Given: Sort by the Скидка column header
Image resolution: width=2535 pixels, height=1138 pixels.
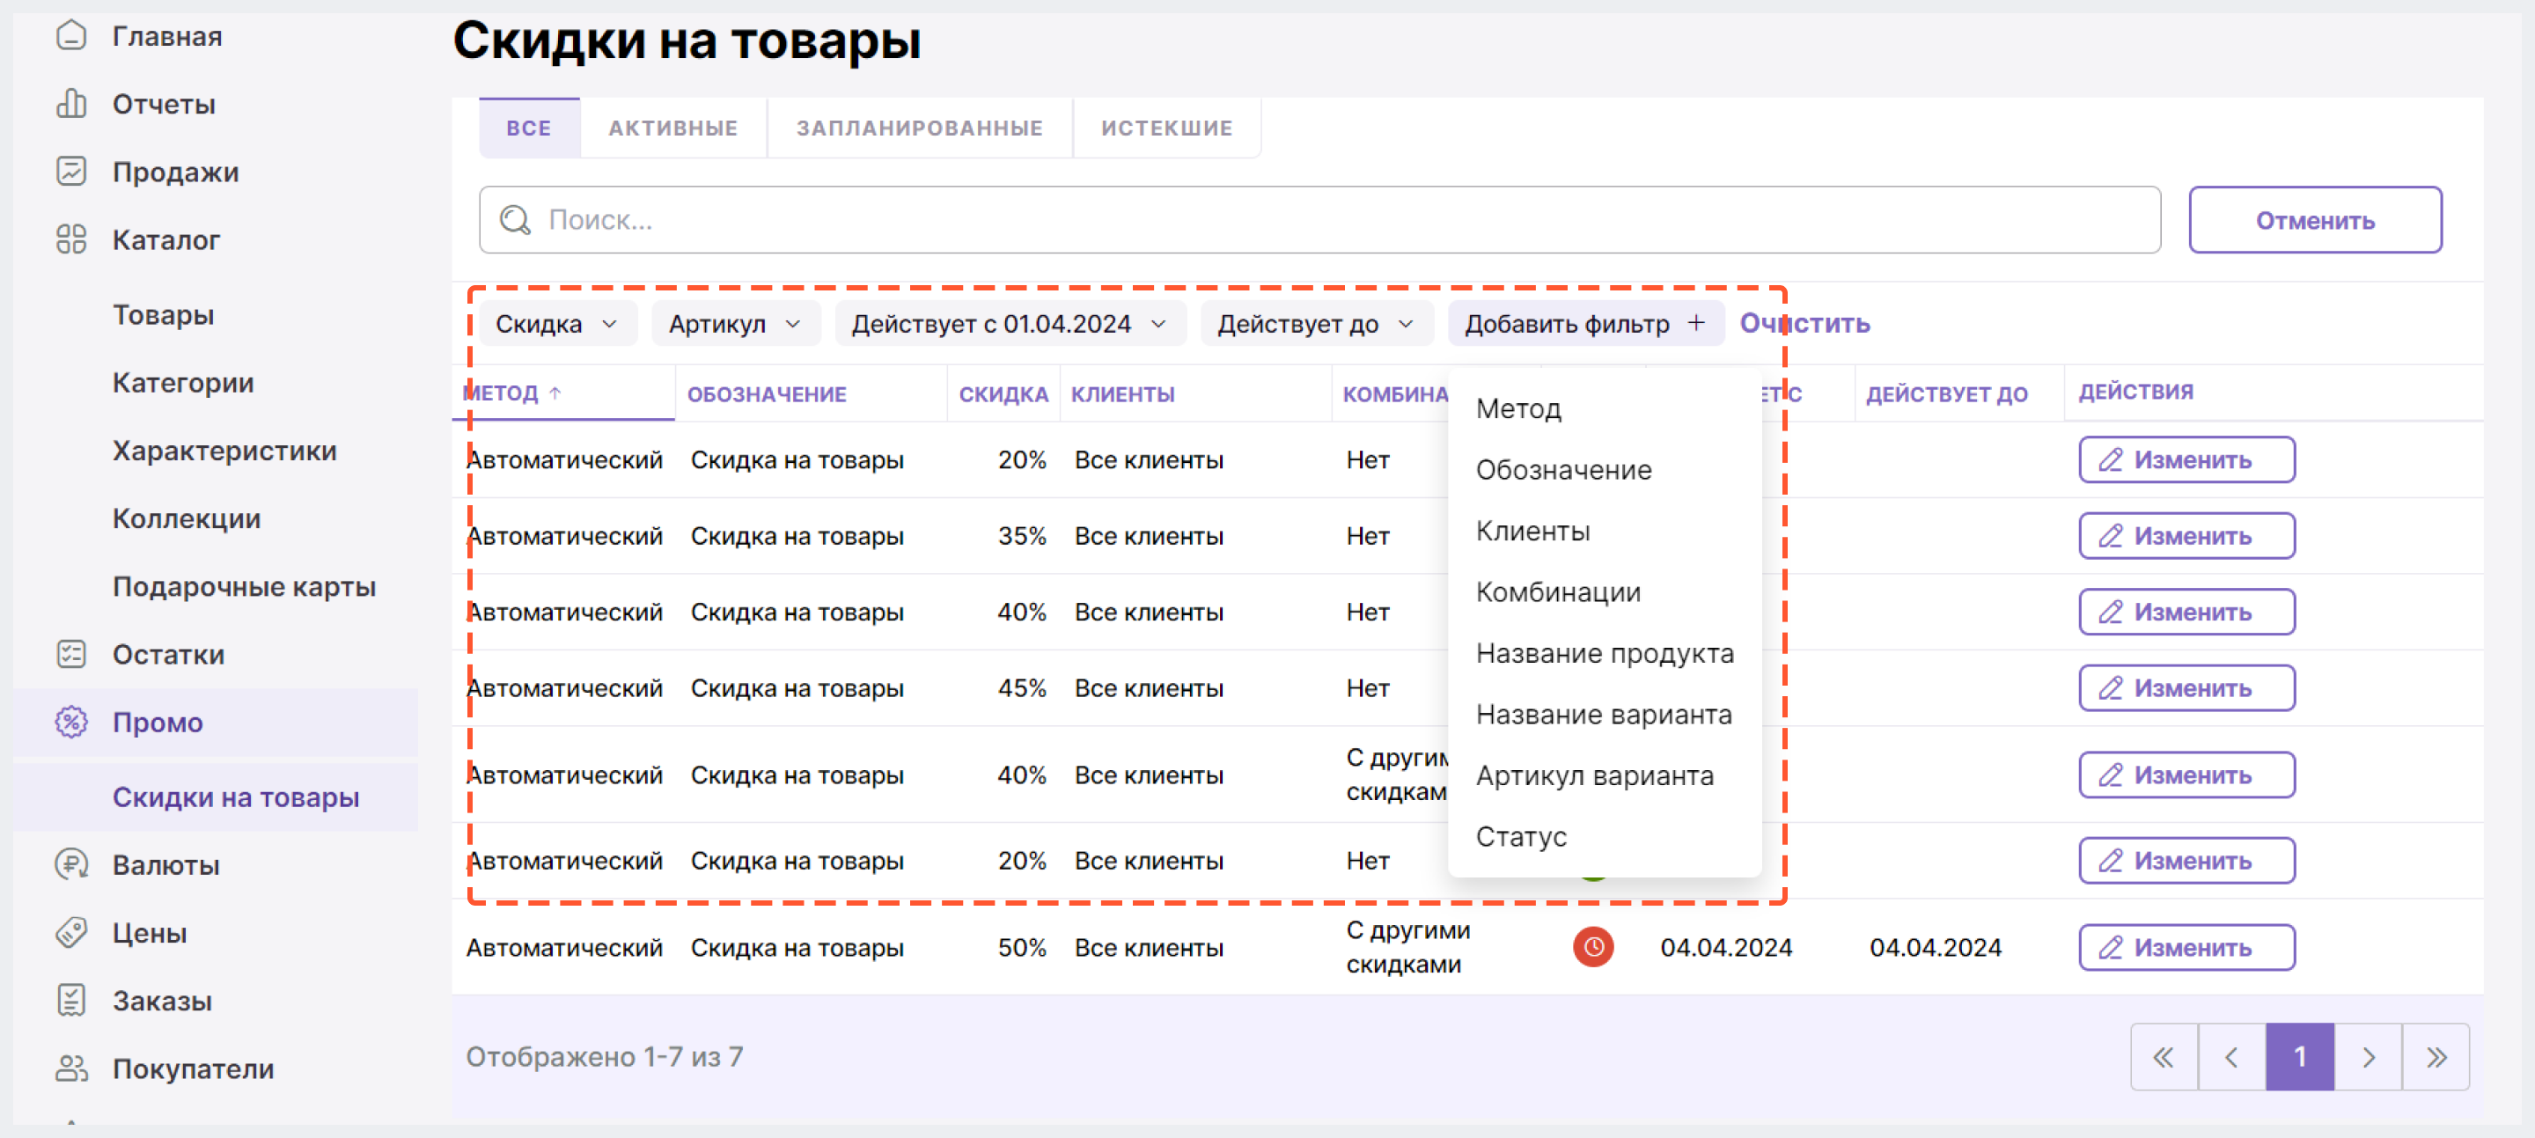Looking at the screenshot, I should [x=1003, y=393].
